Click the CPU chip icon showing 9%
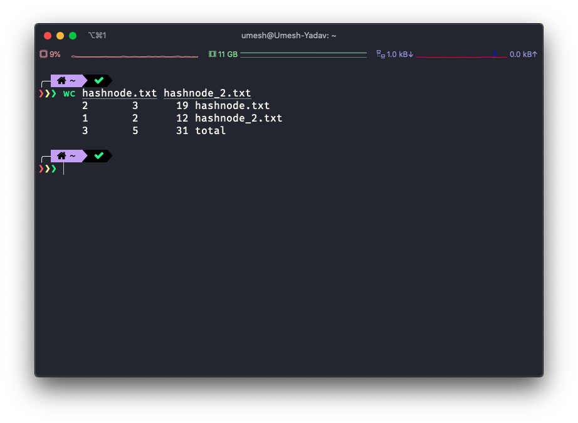Viewport: 578px width, 423px height. tap(44, 55)
